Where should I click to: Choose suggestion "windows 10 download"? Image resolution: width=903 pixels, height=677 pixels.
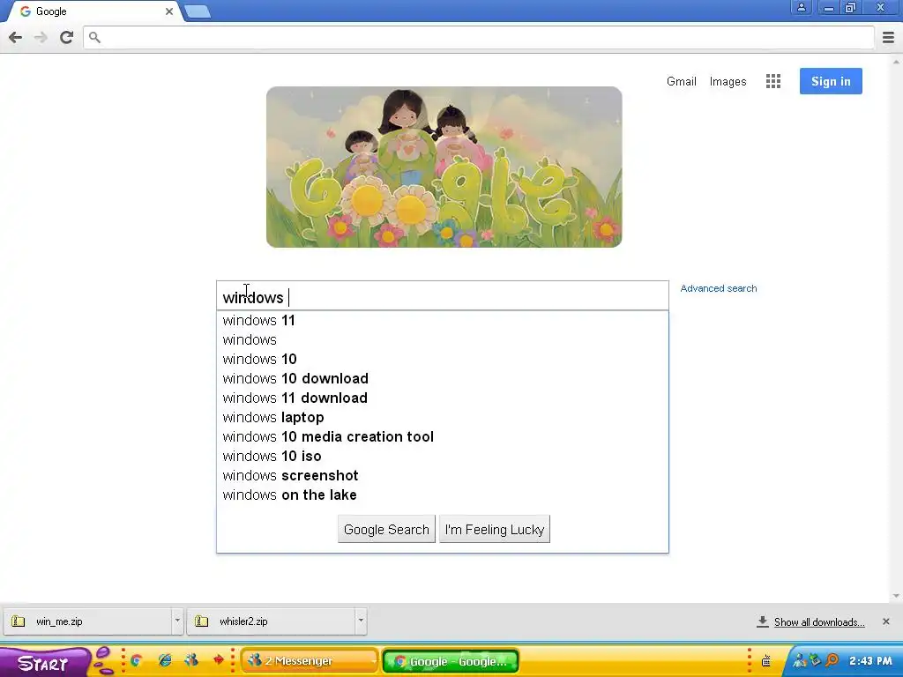pos(443,379)
